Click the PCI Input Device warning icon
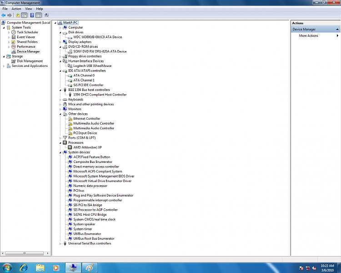 click(x=70, y=133)
